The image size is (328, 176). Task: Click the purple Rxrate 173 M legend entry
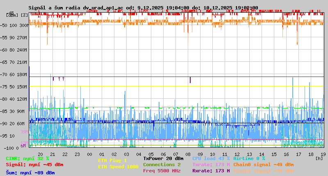click(211, 171)
